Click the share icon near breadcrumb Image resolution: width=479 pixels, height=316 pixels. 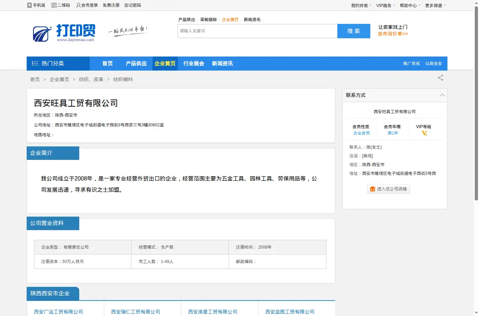tap(440, 78)
